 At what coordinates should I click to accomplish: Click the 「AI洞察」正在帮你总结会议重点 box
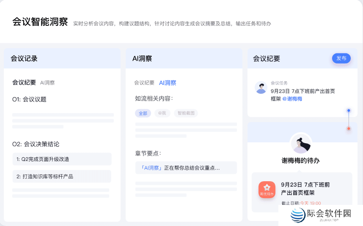(x=186, y=168)
